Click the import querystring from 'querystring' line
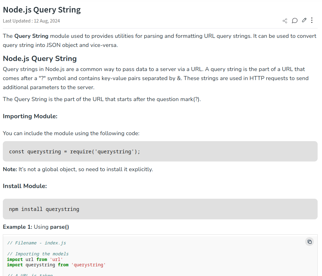This screenshot has height=276, width=322. pyautogui.click(x=56, y=265)
